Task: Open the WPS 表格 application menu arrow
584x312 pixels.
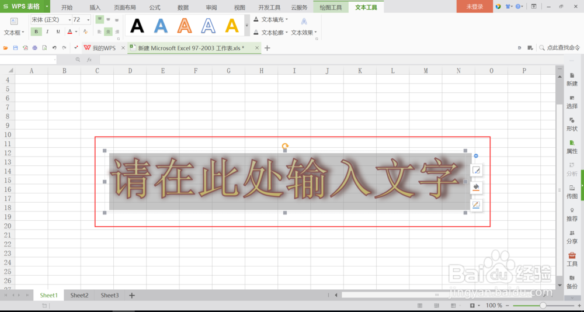Action: (x=47, y=6)
